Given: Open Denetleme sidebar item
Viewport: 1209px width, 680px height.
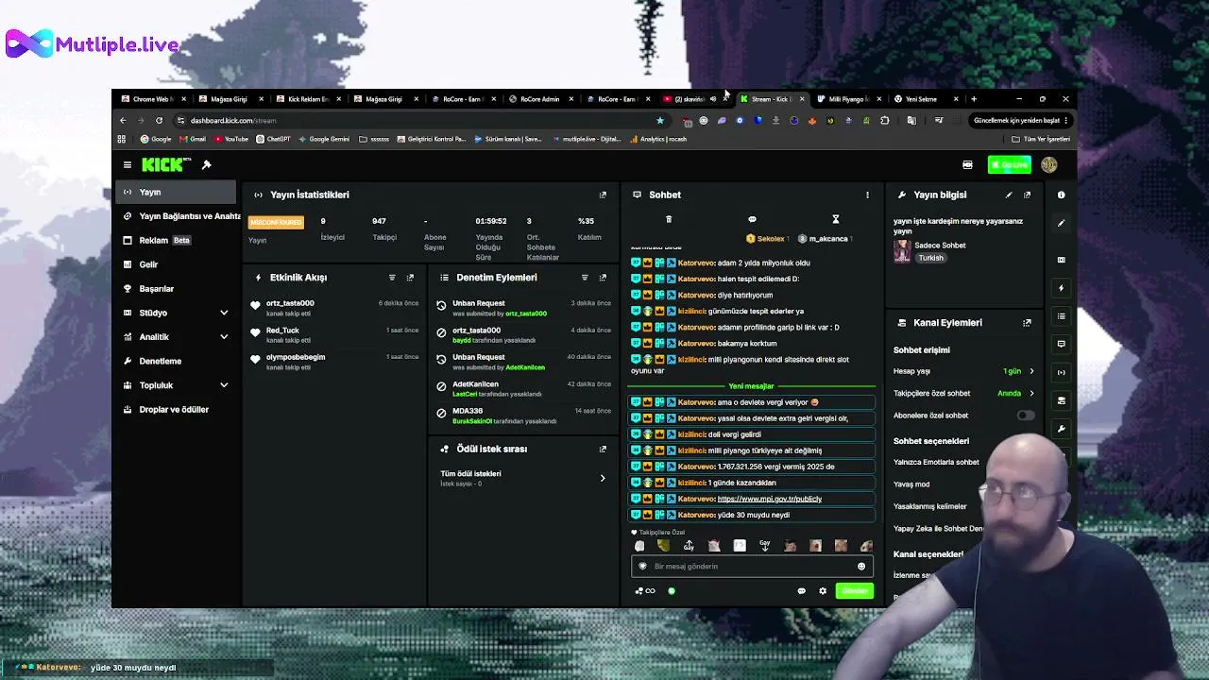Looking at the screenshot, I should point(177,361).
